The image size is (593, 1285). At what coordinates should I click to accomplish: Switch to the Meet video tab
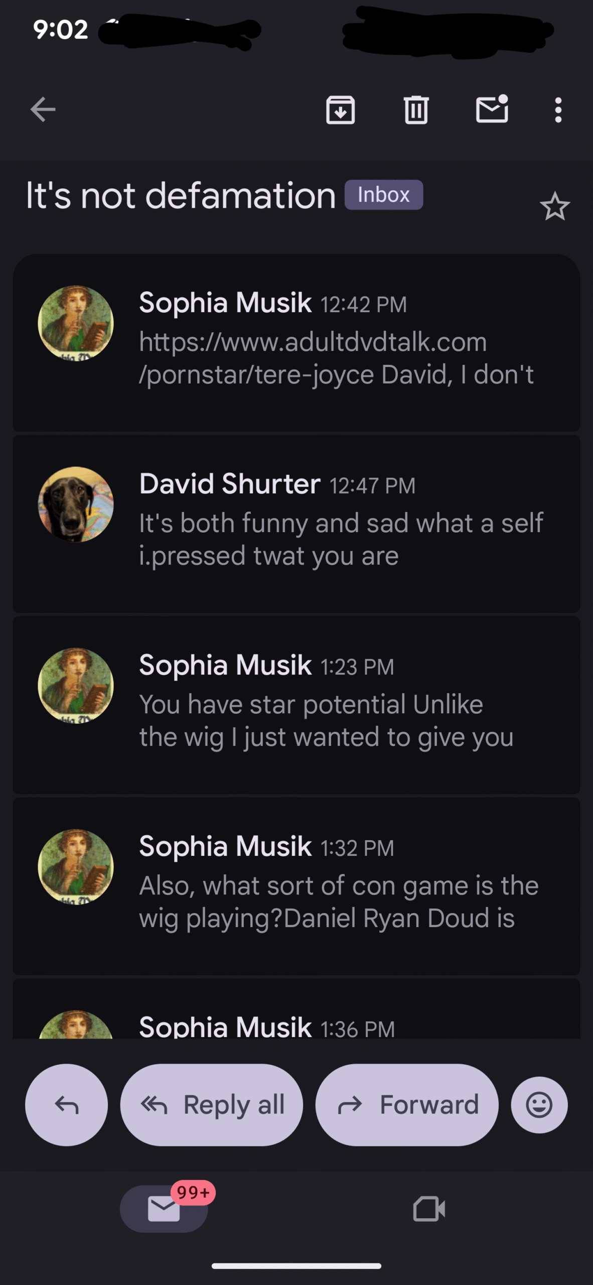tap(428, 1209)
